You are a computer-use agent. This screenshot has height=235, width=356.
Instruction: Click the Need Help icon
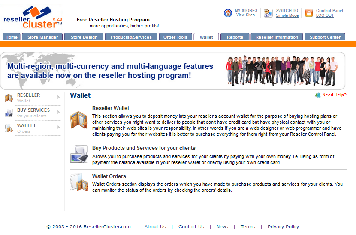tap(317, 95)
